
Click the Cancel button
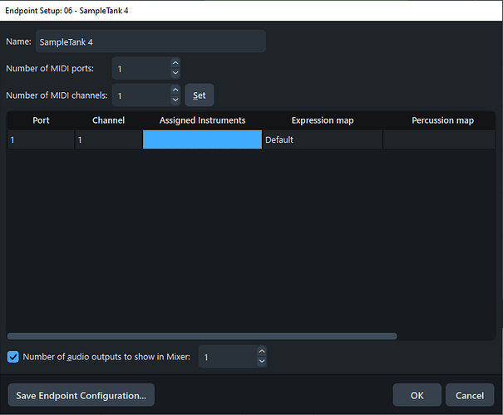point(470,395)
